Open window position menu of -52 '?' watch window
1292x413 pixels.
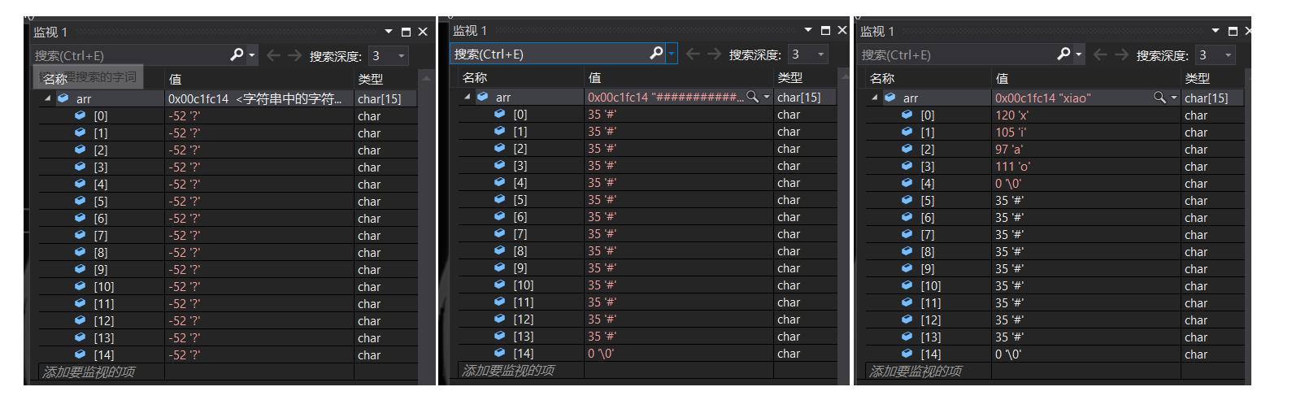pos(389,32)
